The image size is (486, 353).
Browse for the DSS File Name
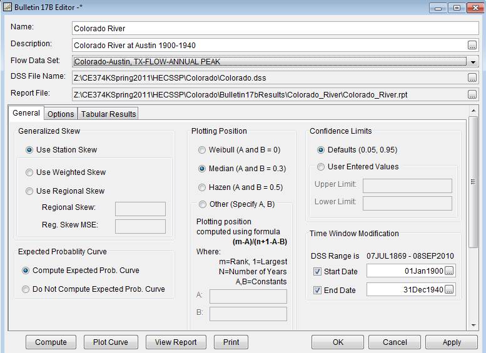coord(472,77)
